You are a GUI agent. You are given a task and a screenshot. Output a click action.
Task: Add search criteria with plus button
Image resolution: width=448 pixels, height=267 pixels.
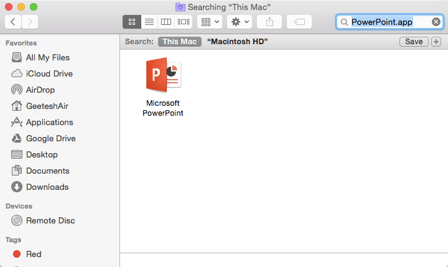click(x=436, y=42)
